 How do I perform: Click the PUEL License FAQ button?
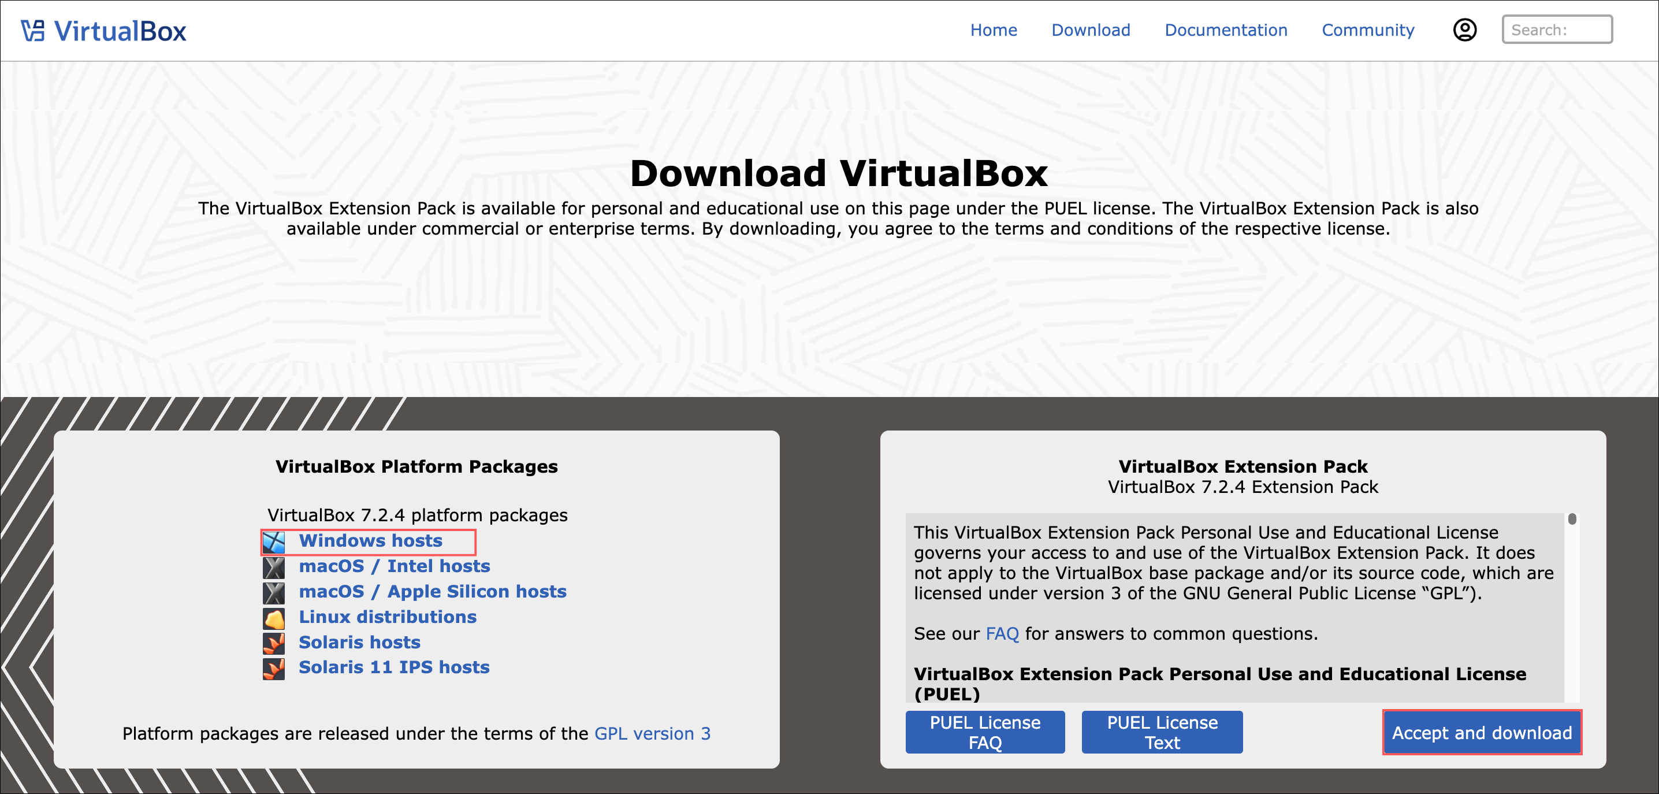(985, 732)
